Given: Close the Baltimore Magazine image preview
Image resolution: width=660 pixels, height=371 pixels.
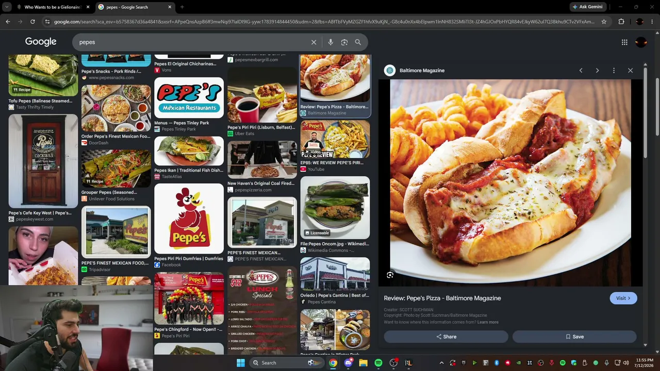Looking at the screenshot, I should [x=630, y=71].
